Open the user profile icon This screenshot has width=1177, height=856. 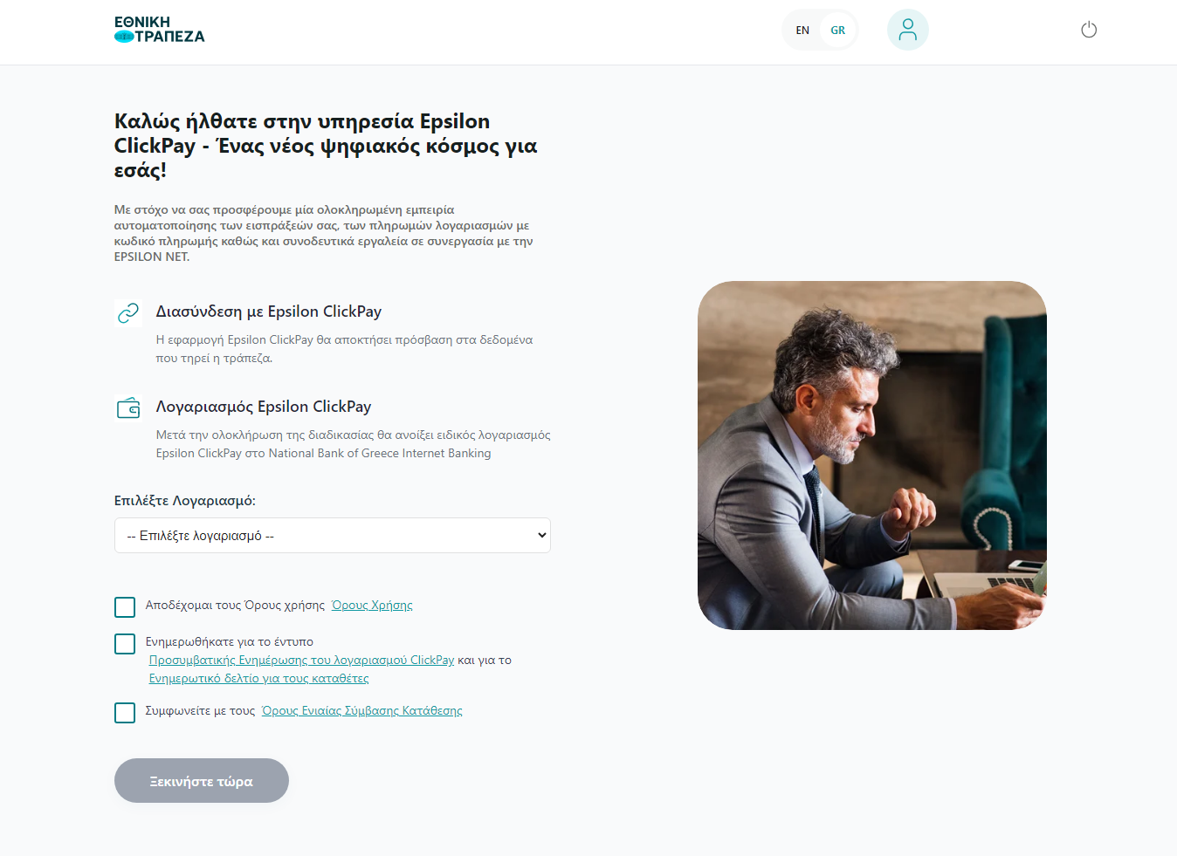point(908,30)
